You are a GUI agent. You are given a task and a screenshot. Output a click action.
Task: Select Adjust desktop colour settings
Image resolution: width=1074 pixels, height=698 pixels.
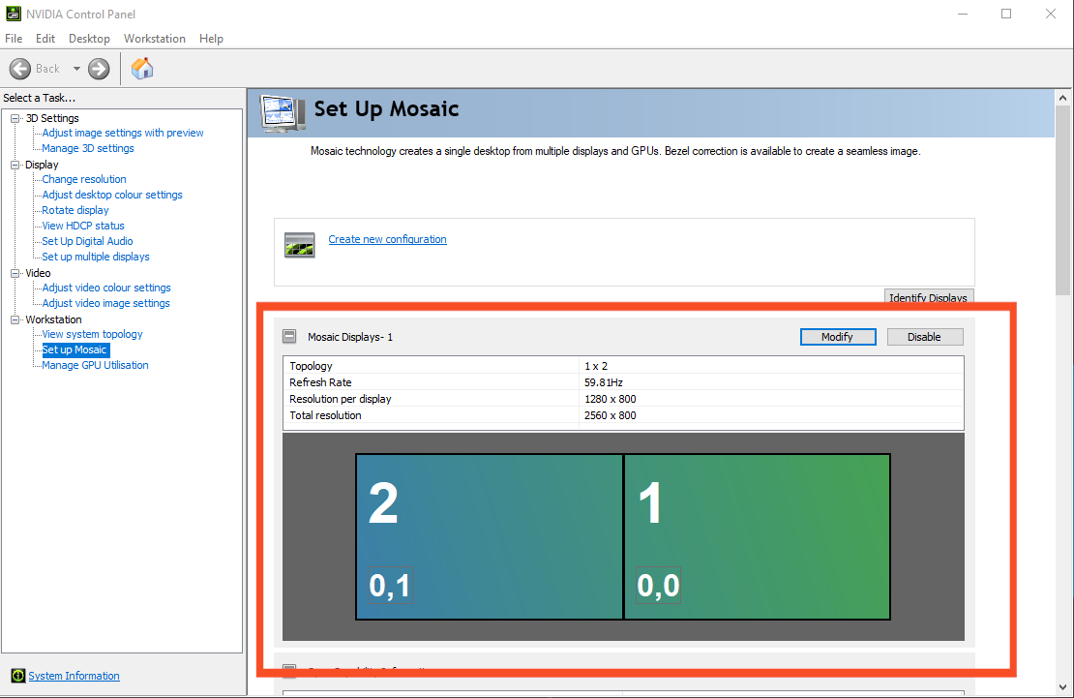tap(112, 195)
